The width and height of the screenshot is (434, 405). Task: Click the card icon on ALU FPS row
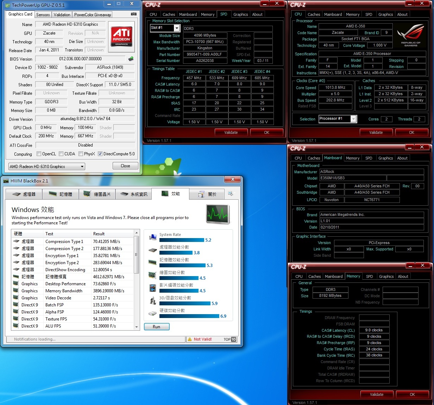coord(16,326)
